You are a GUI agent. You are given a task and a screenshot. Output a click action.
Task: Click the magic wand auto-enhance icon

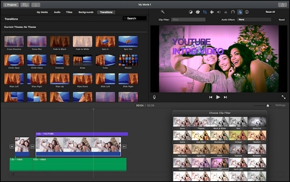[162, 12]
